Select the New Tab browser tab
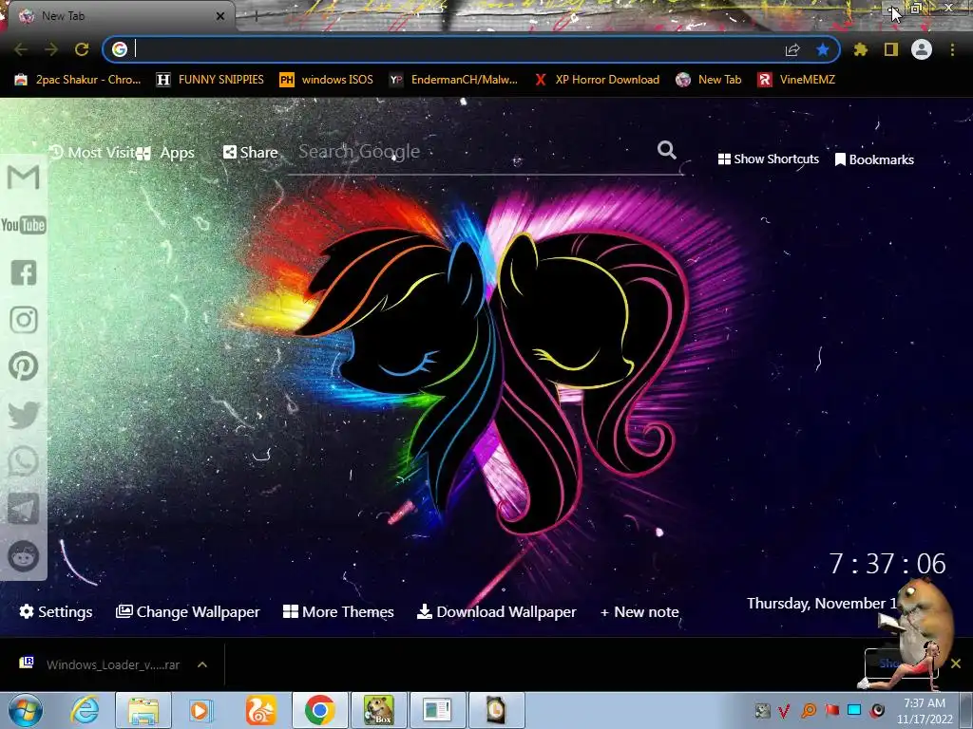The height and width of the screenshot is (729, 973). click(118, 16)
